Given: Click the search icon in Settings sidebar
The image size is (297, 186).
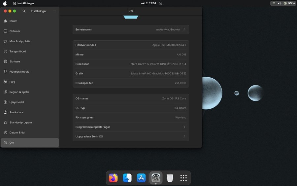Looking at the screenshot, I should click(24, 11).
